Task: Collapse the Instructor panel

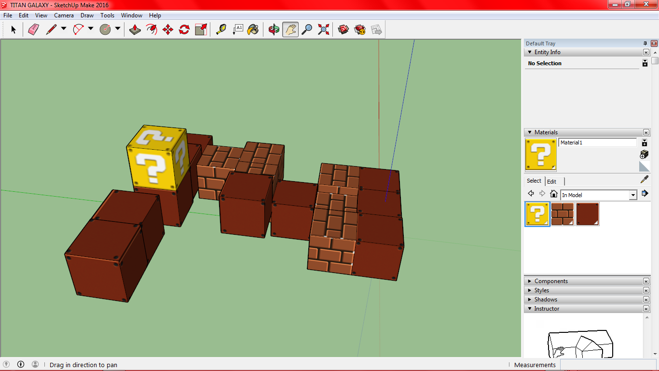Action: [x=529, y=309]
